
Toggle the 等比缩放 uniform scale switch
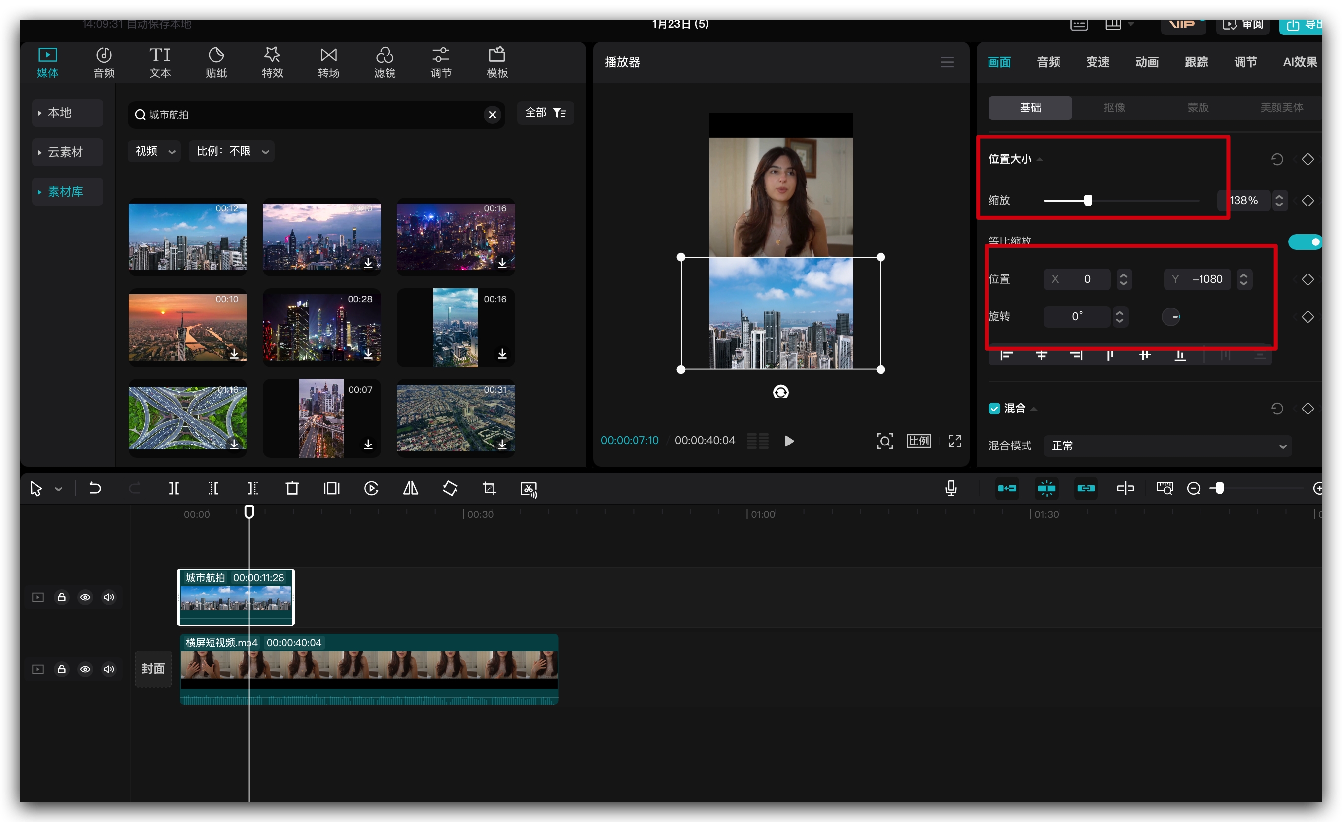[x=1305, y=241]
